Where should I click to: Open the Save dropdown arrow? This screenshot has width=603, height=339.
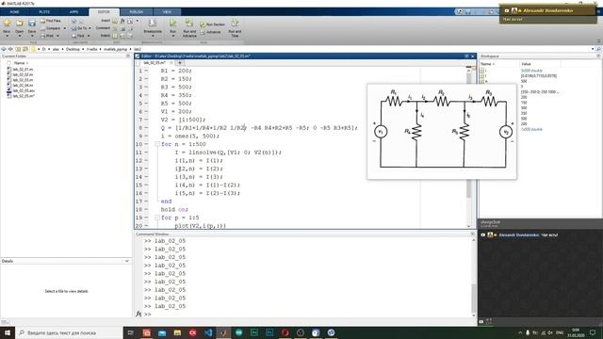(32, 36)
